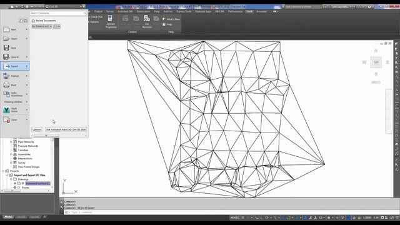Switch to the Vault ribbon tab
The image size is (400, 225).
coord(249,11)
